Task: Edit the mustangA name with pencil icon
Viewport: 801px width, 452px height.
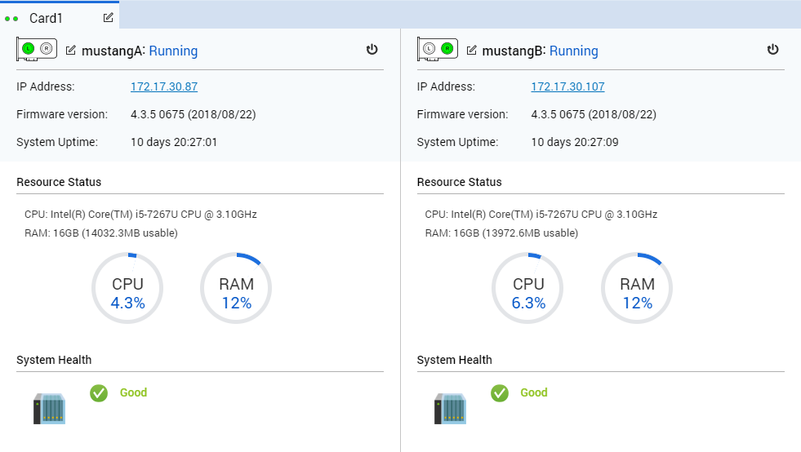Action: (71, 50)
